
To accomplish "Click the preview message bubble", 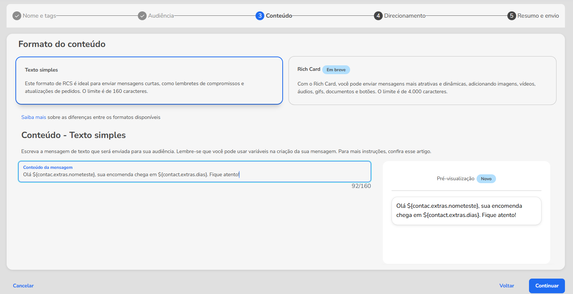I will click(x=466, y=211).
